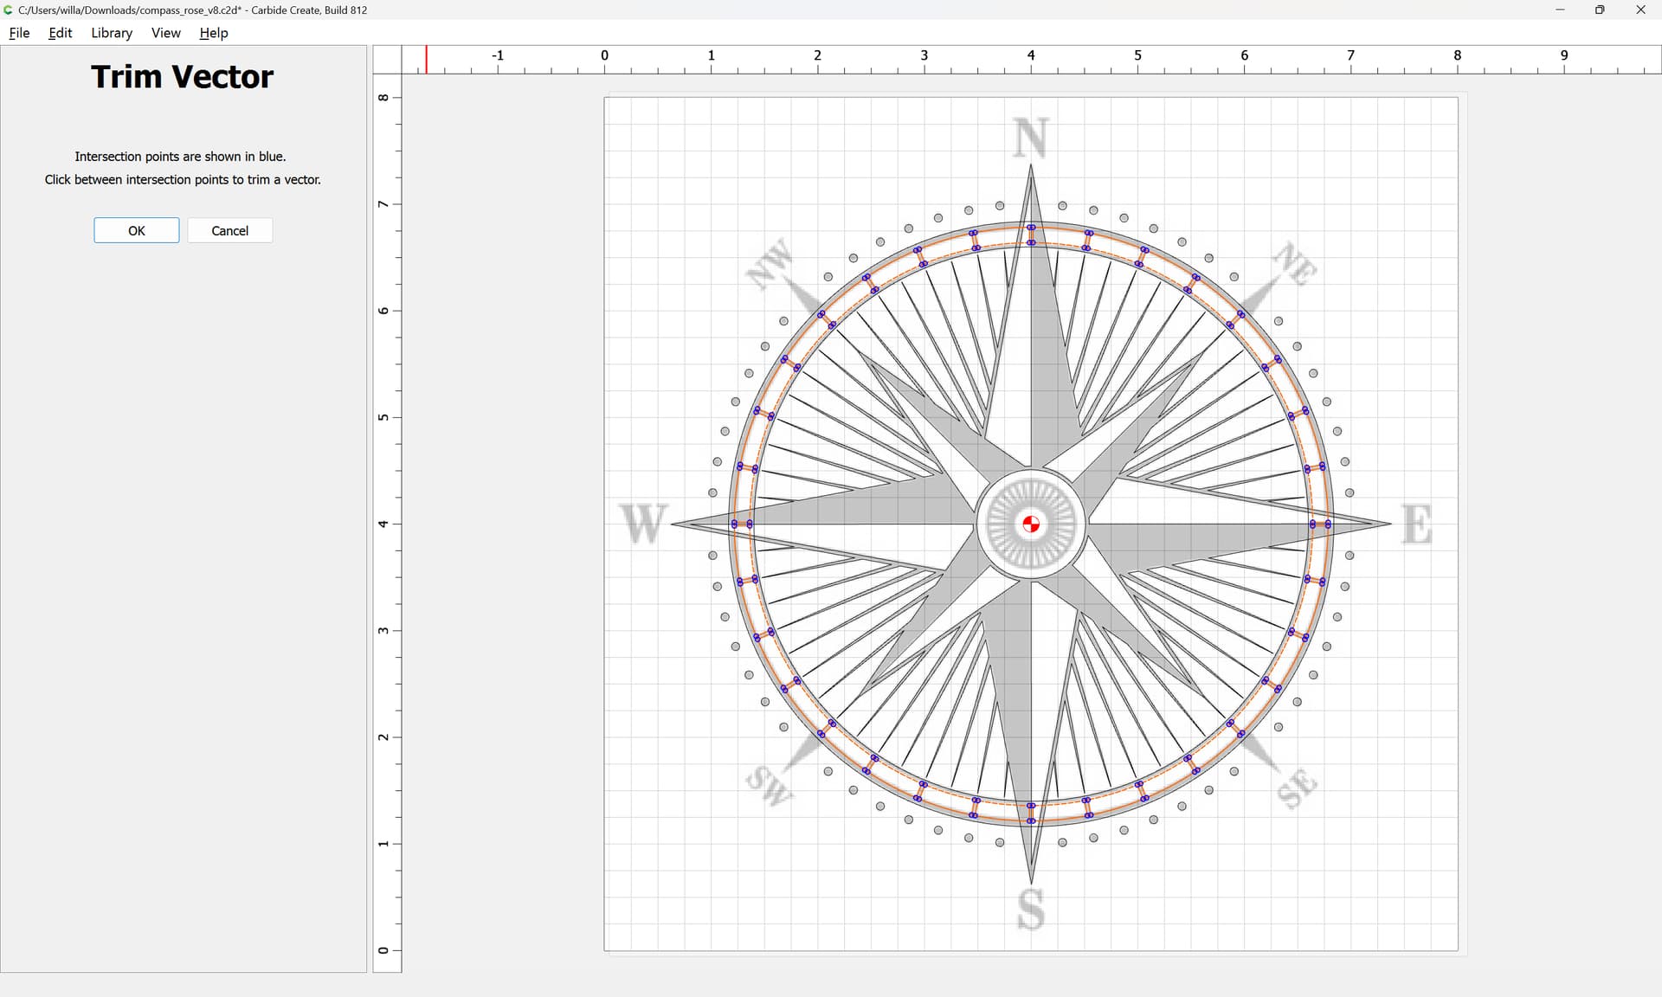
Task: Open the Help menu
Action: [213, 33]
